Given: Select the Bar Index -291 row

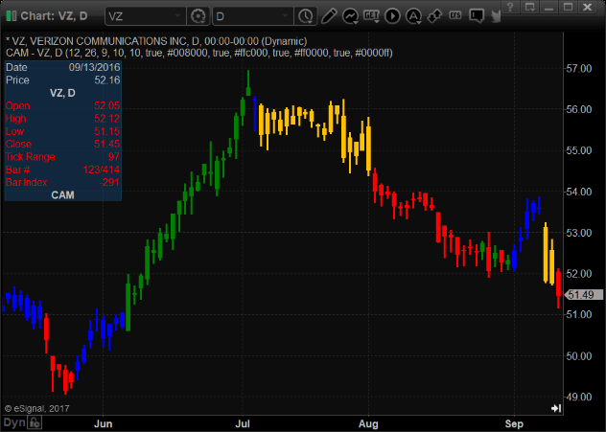Looking at the screenshot, I should (x=63, y=182).
